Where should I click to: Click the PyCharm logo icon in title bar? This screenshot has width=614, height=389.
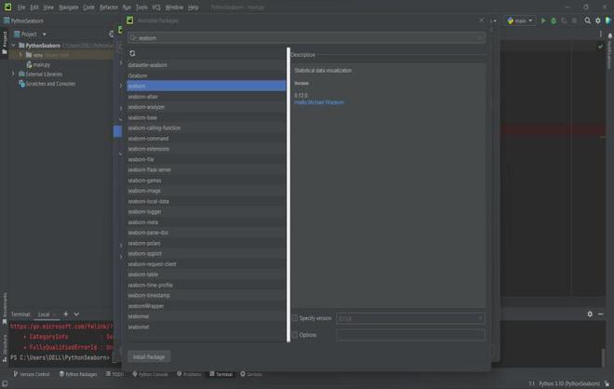coord(7,7)
